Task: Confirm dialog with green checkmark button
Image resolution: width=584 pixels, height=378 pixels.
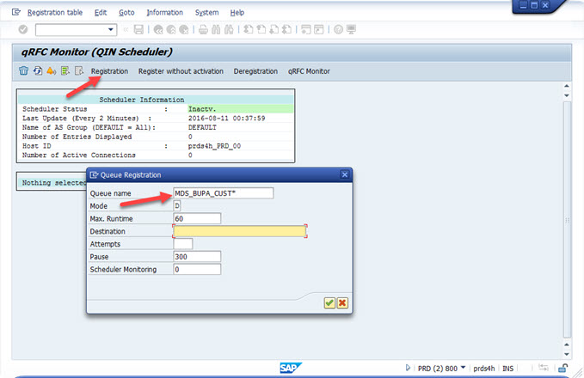Action: [x=329, y=303]
